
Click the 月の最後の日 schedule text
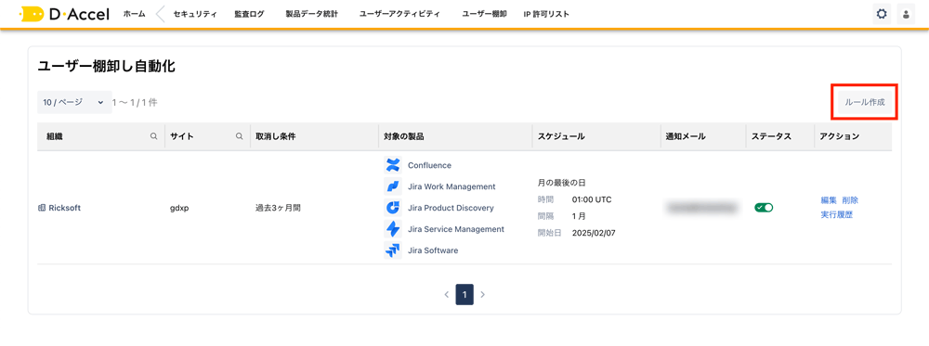coord(562,183)
